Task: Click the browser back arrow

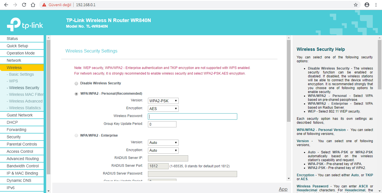Action: [x=6, y=5]
